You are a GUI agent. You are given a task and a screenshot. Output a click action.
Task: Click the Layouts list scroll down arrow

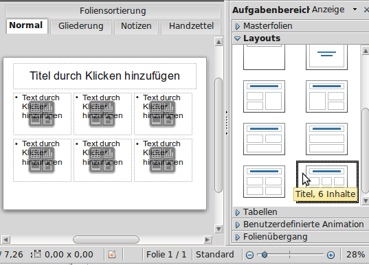tap(366, 200)
